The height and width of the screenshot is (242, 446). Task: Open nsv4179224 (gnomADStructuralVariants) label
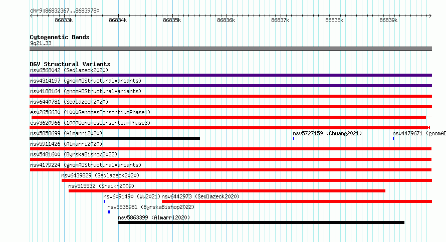click(86, 165)
